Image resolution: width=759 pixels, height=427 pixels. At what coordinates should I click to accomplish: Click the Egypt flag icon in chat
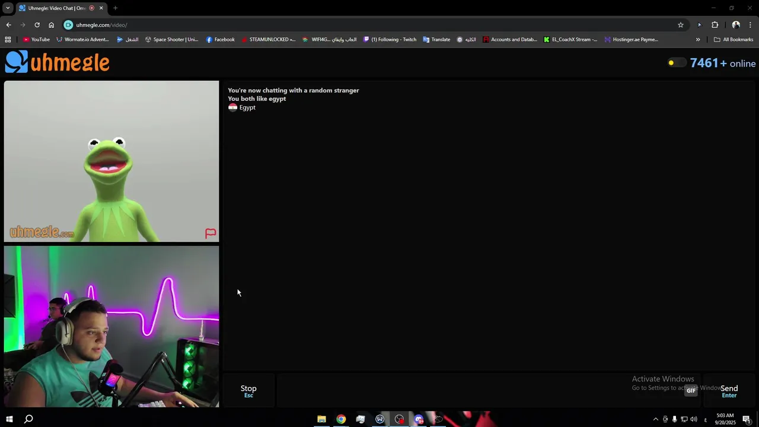point(232,107)
